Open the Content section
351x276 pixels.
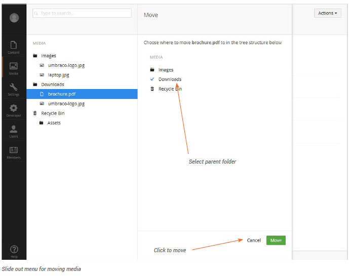[x=14, y=48]
